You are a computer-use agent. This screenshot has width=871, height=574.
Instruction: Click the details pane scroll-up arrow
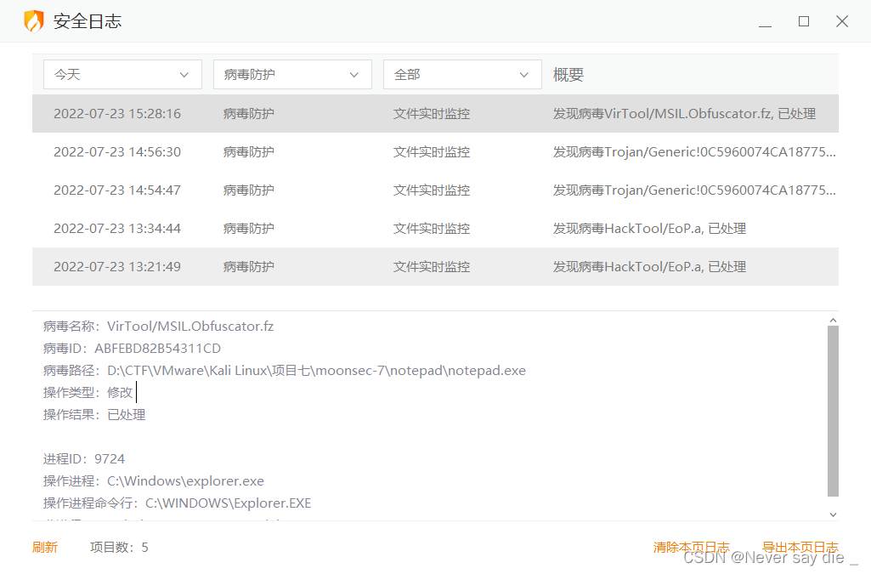pos(833,320)
